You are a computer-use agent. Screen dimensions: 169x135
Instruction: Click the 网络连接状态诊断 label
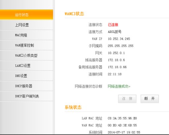(x=89, y=86)
